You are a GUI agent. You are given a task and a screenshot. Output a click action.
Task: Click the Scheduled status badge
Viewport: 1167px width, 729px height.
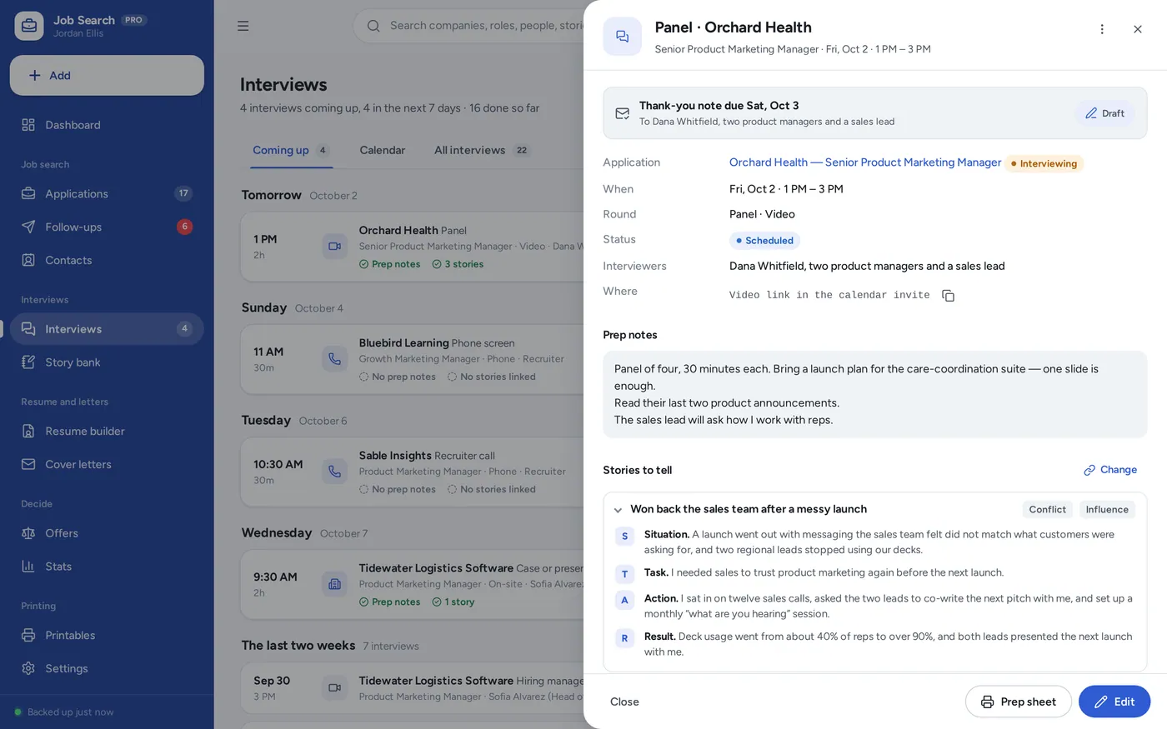(x=764, y=241)
